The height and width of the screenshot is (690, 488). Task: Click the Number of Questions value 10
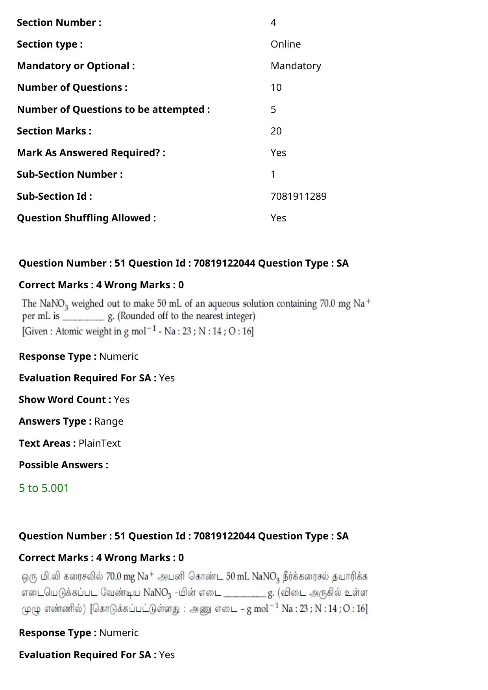276,87
